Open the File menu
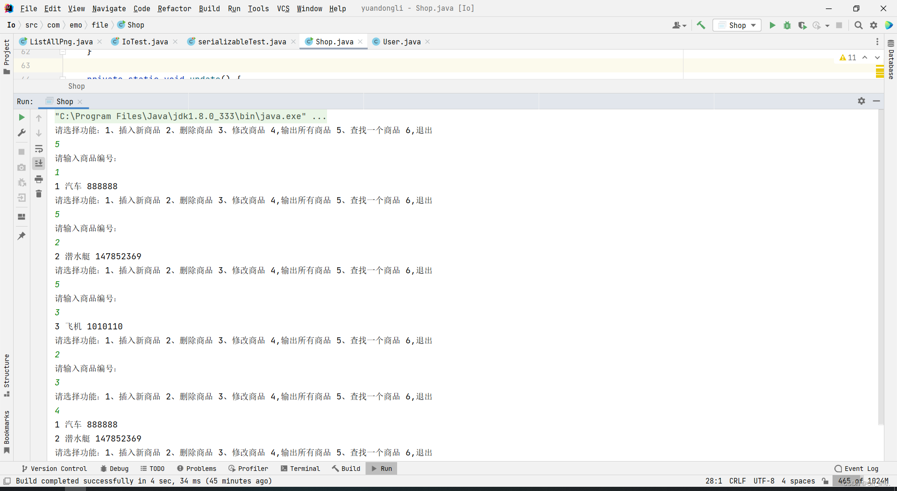 click(x=28, y=8)
